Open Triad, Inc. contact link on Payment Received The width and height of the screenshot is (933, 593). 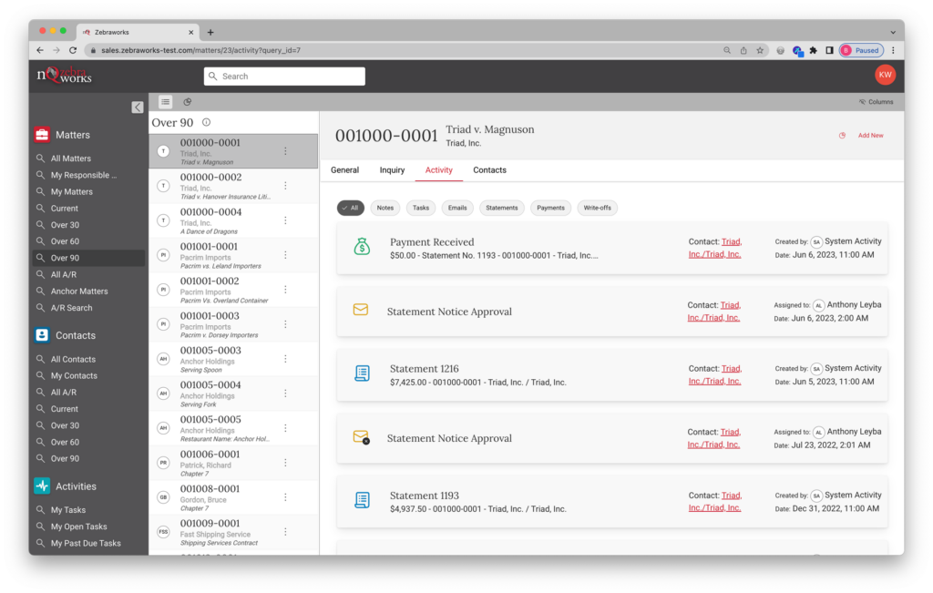pyautogui.click(x=715, y=249)
